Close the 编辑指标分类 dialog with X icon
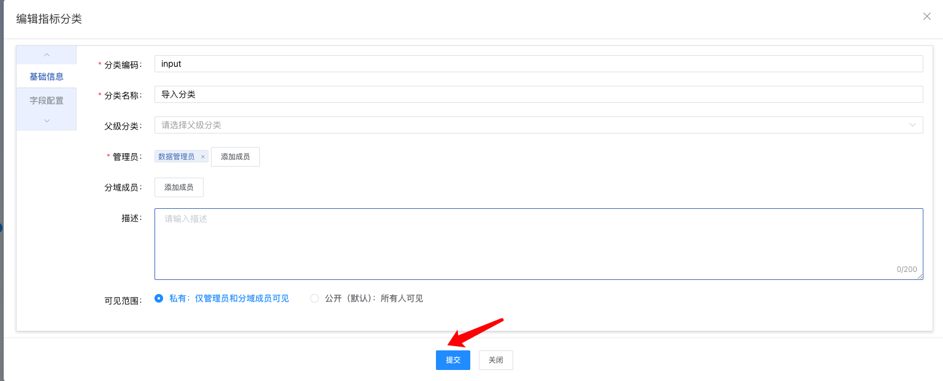943x381 pixels. click(x=926, y=17)
